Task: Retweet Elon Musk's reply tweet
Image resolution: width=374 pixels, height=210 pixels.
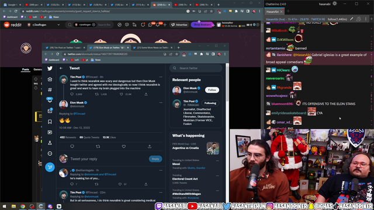Action: pyautogui.click(x=98, y=146)
